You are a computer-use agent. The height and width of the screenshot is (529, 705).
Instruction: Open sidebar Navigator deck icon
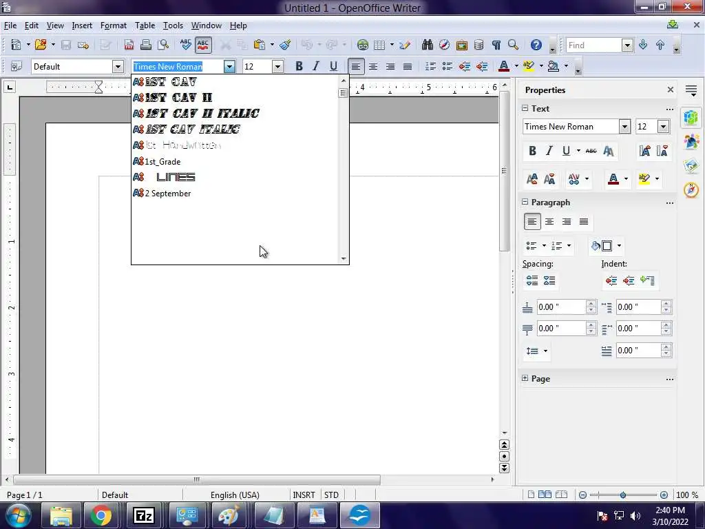point(691,190)
